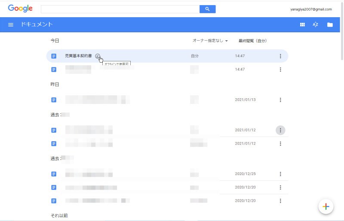This screenshot has width=344, height=221.
Task: Create new document with plus button
Action: [x=326, y=206]
